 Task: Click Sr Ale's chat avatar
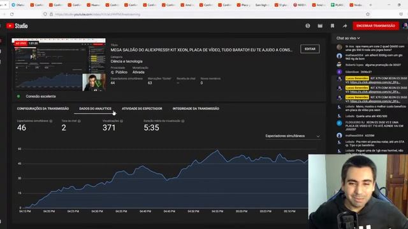tap(339, 47)
